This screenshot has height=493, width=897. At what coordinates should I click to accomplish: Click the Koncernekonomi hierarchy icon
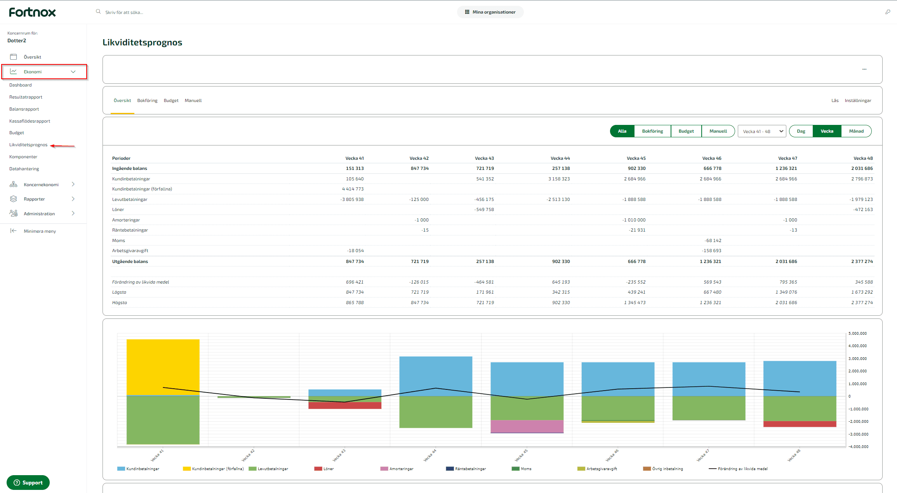click(x=14, y=184)
